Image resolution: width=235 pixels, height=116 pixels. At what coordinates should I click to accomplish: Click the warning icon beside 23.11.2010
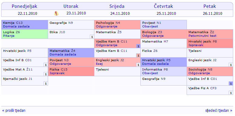56,14
